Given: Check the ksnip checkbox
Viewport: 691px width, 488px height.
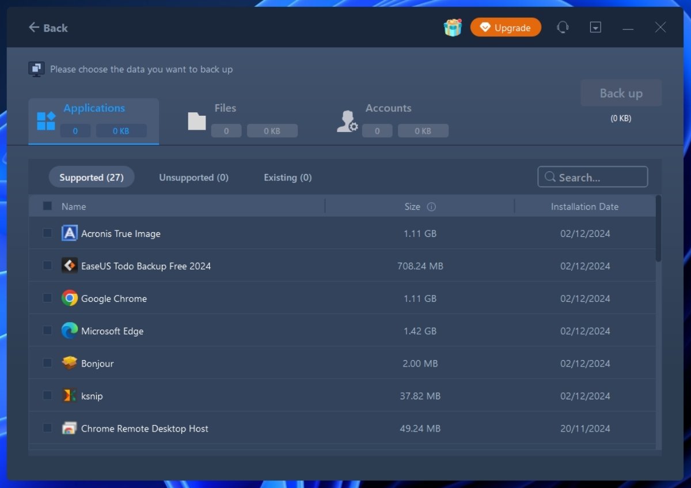Looking at the screenshot, I should click(x=47, y=395).
